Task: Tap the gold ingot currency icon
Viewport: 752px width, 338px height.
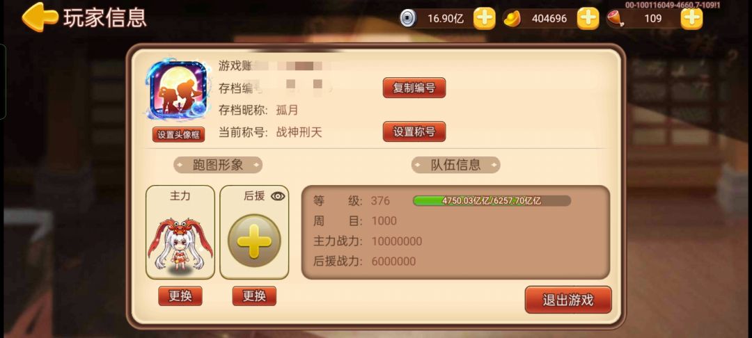Action: coord(512,19)
